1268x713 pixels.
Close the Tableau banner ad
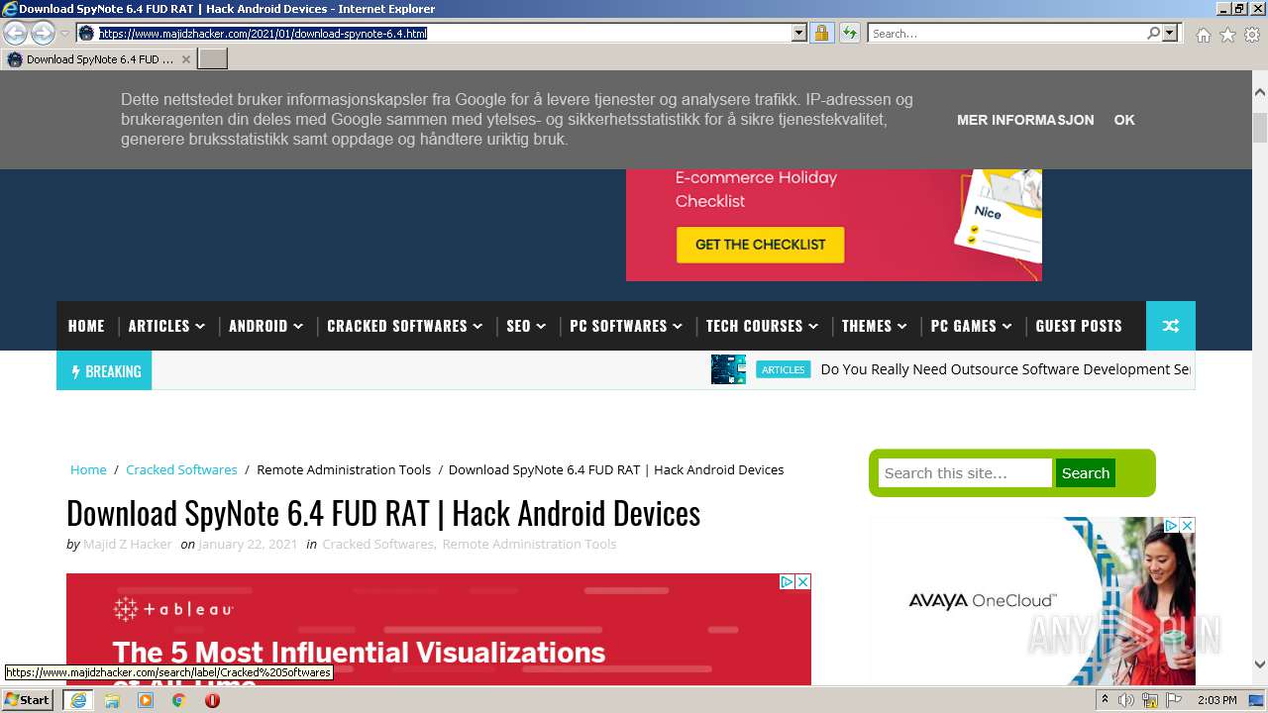click(x=803, y=581)
